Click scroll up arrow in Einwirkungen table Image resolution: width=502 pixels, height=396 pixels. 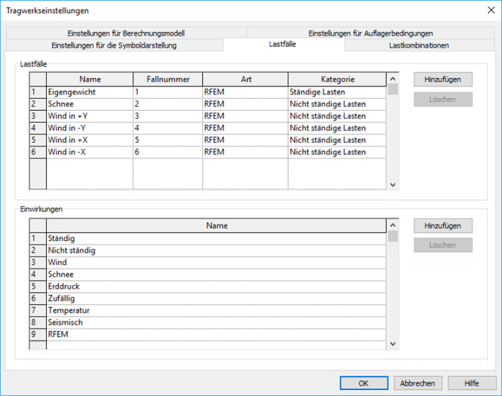click(393, 225)
